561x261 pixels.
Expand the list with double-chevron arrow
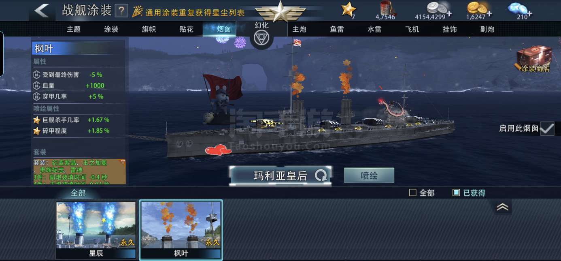[502, 207]
